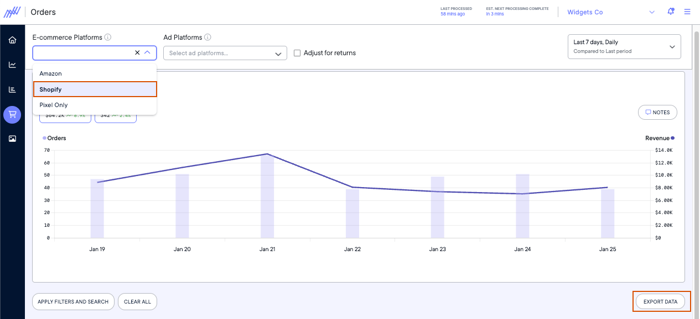Click the '58 mins ago' last processed text
This screenshot has height=319, width=700.
pyautogui.click(x=453, y=14)
